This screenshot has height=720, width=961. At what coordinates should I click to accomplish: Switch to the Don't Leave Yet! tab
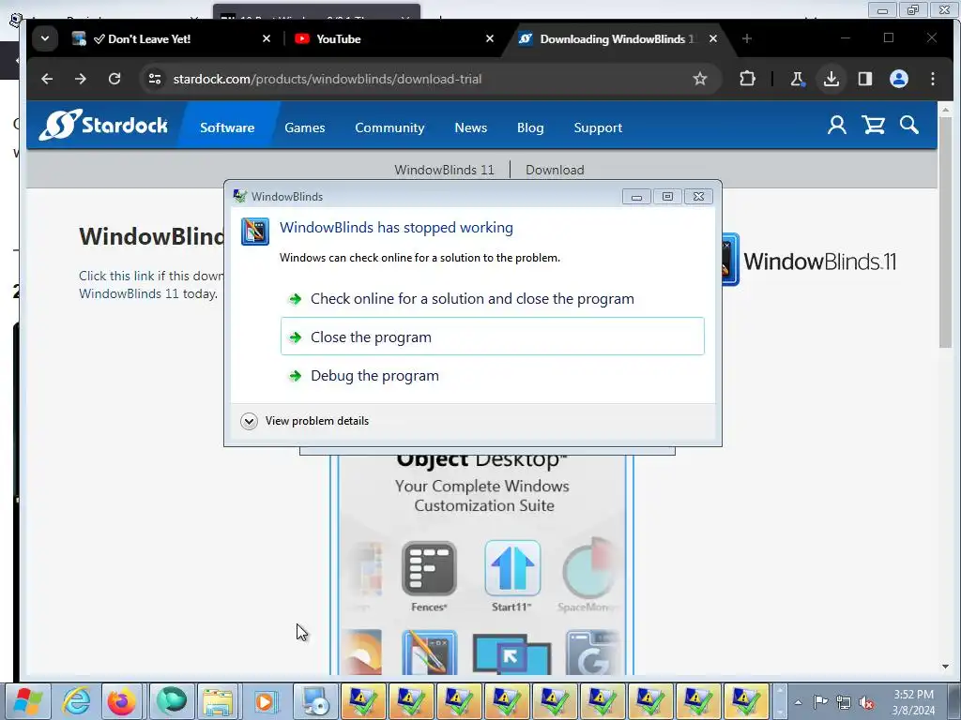[172, 38]
